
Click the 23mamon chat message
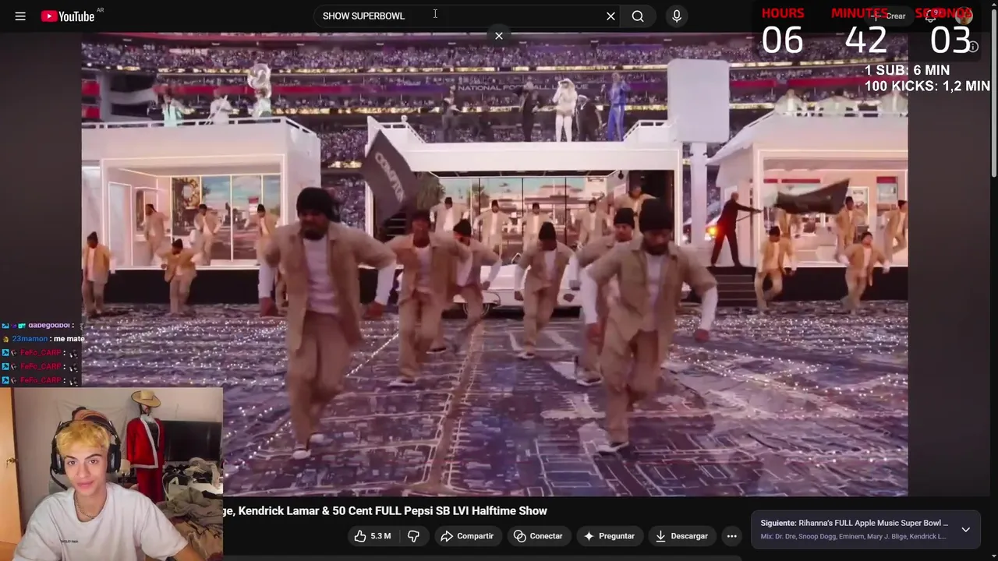click(x=47, y=339)
